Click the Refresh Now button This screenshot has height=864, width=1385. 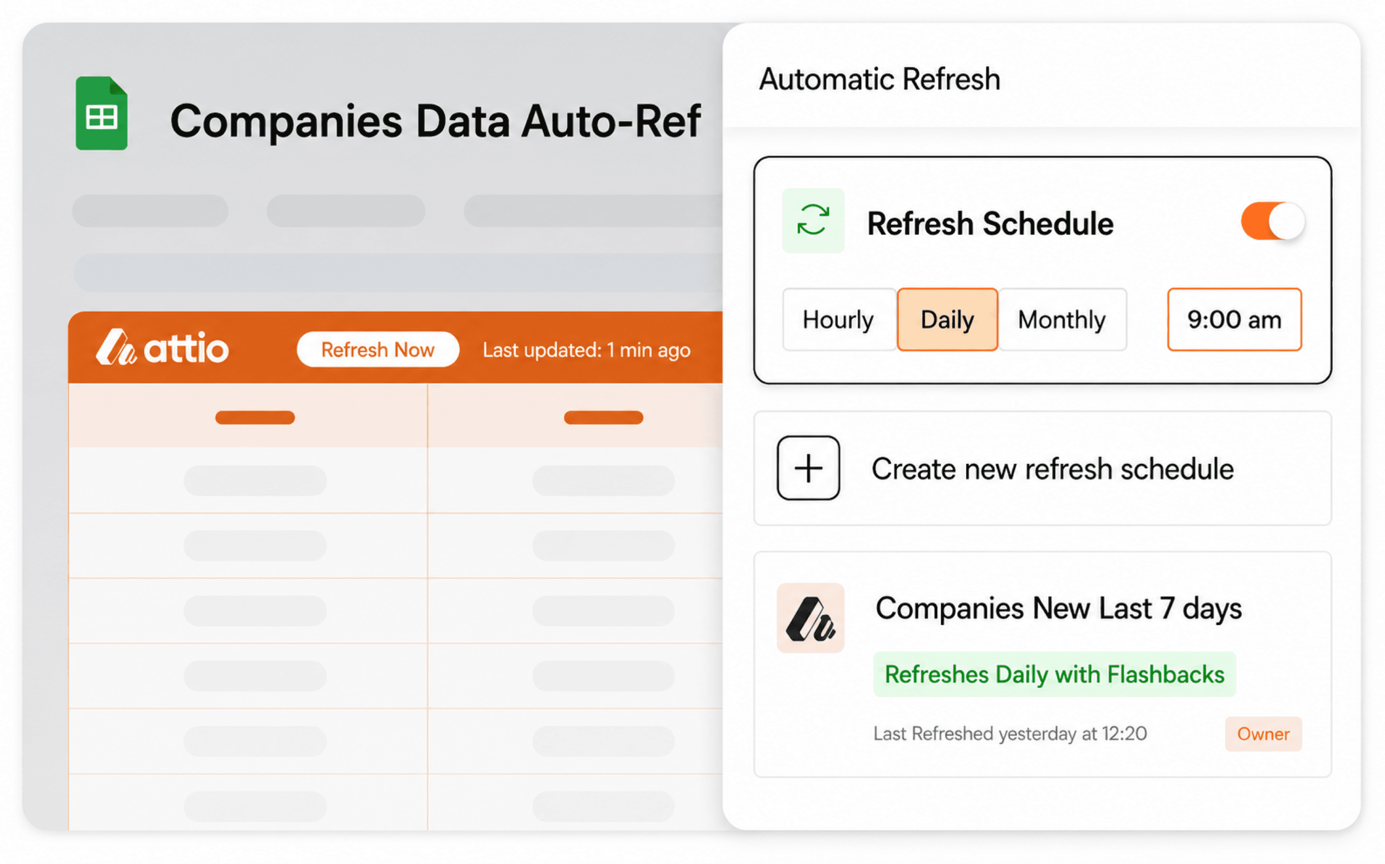pos(378,349)
